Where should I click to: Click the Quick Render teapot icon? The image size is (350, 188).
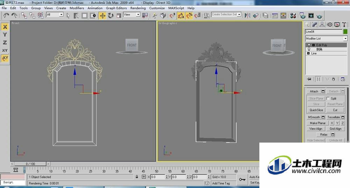(319, 16)
